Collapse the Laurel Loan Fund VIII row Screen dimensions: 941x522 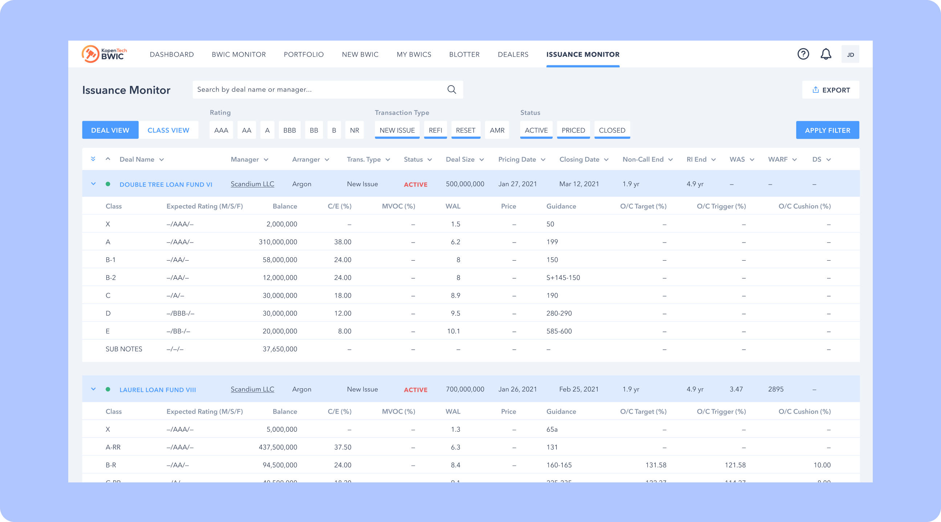(x=94, y=389)
